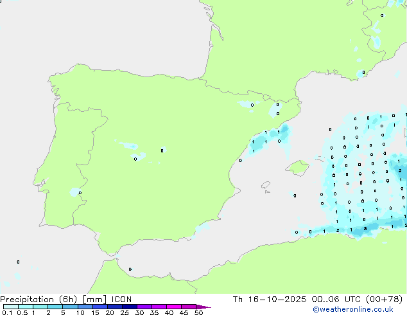Select the 'Precipitation (6h) [mm] ICON' title text
This screenshot has height=315, width=407.
[66, 300]
